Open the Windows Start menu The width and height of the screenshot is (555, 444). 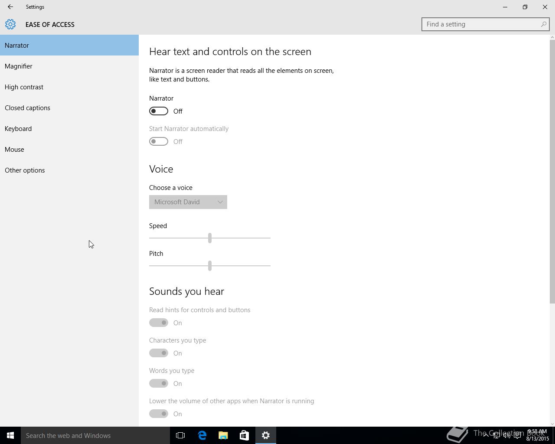(10, 435)
